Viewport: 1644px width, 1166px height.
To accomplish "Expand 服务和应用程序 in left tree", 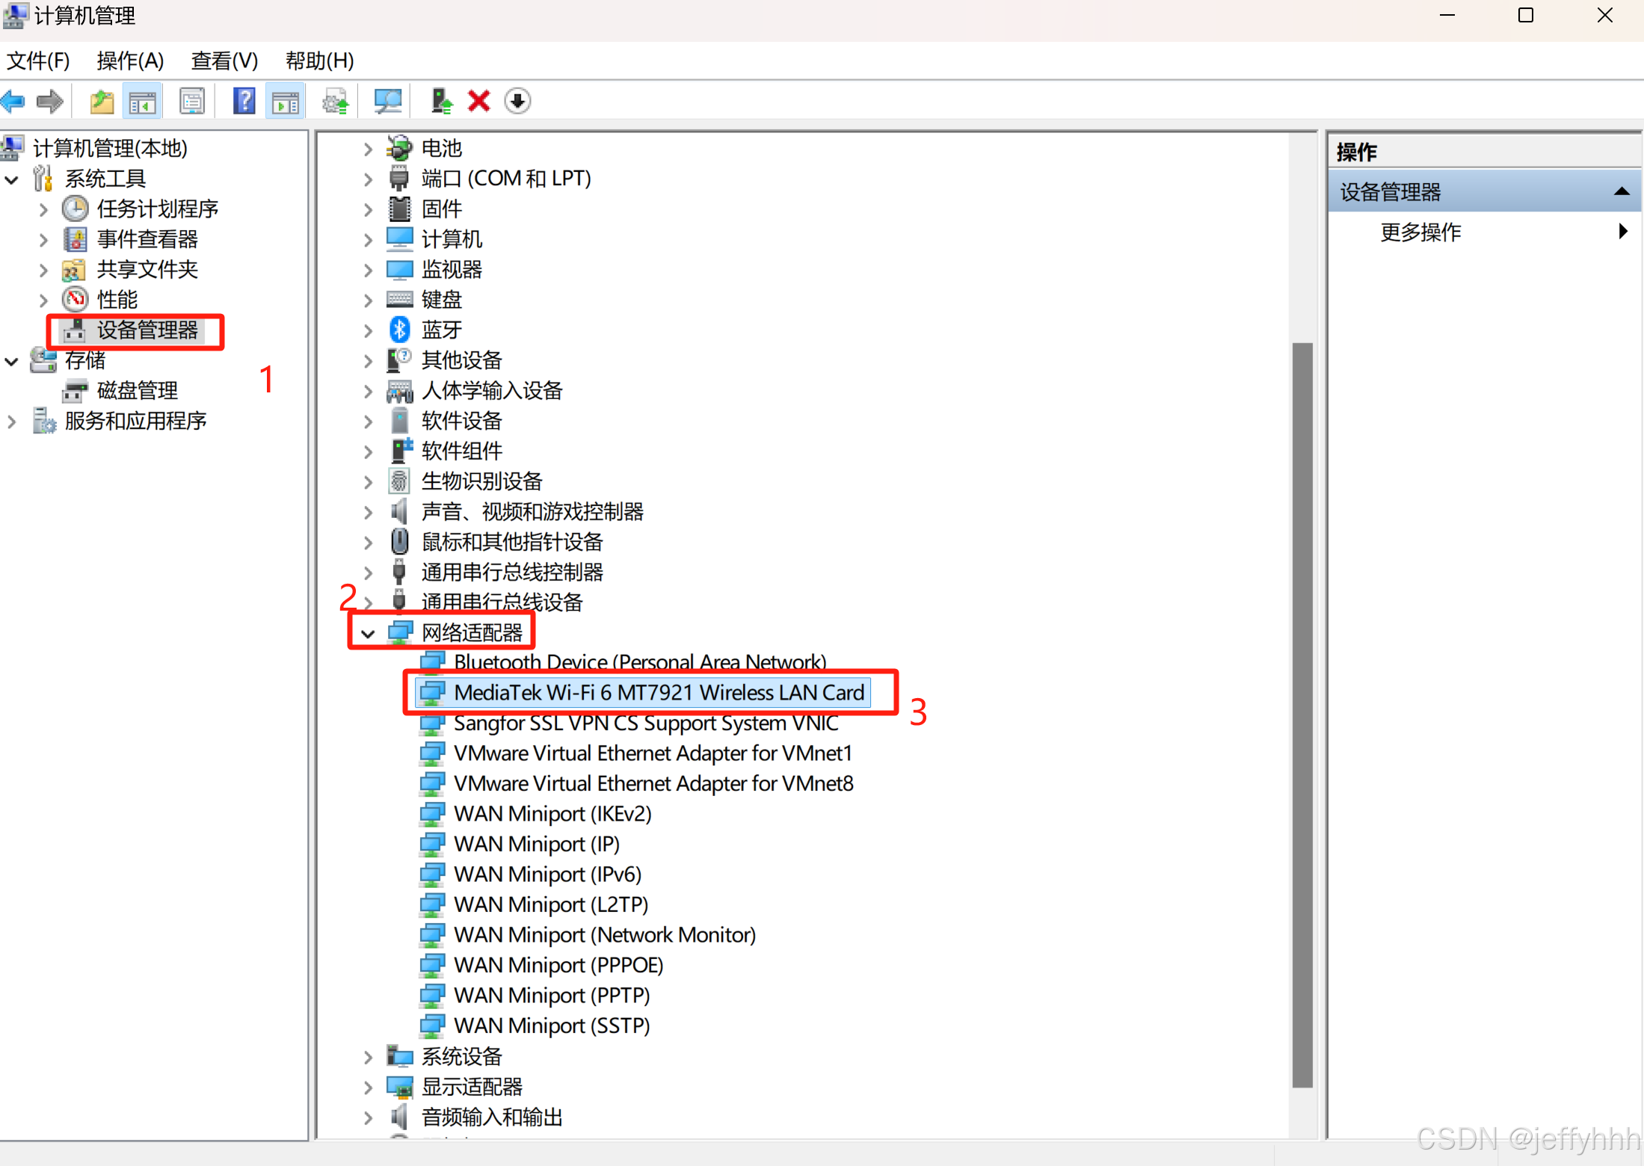I will (12, 422).
